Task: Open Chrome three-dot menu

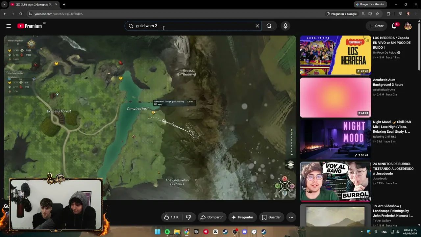Action: [416, 14]
